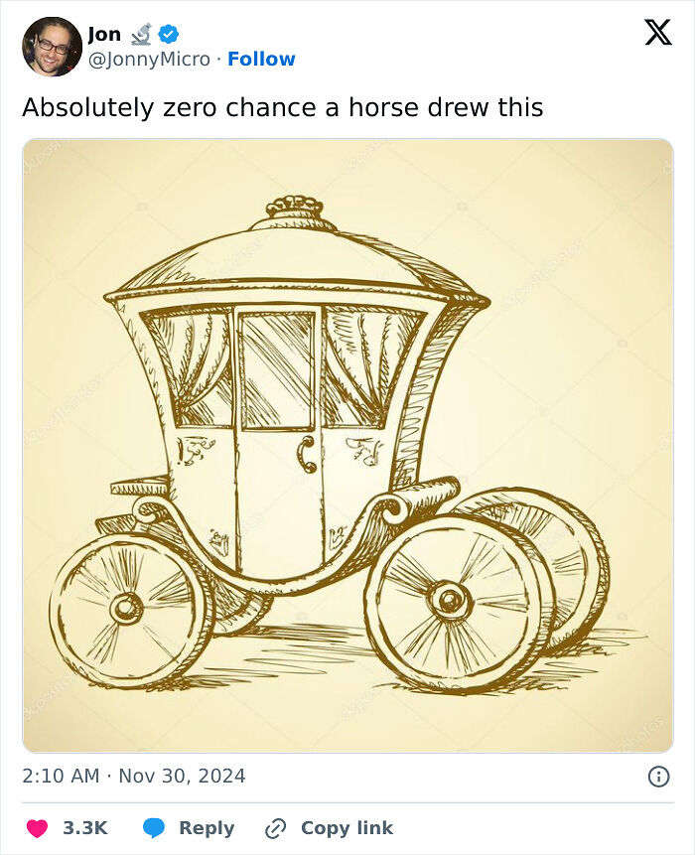Click the chain link icon
Viewport: 695px width, 855px height.
click(x=275, y=828)
